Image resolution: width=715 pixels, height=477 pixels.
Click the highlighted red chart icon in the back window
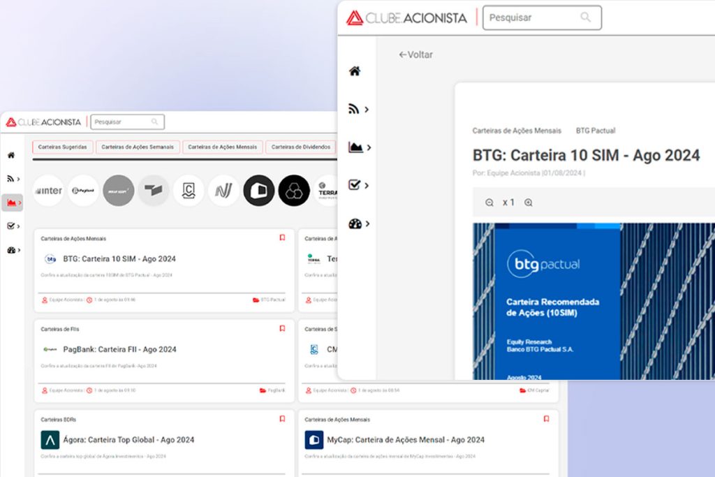[x=11, y=203]
